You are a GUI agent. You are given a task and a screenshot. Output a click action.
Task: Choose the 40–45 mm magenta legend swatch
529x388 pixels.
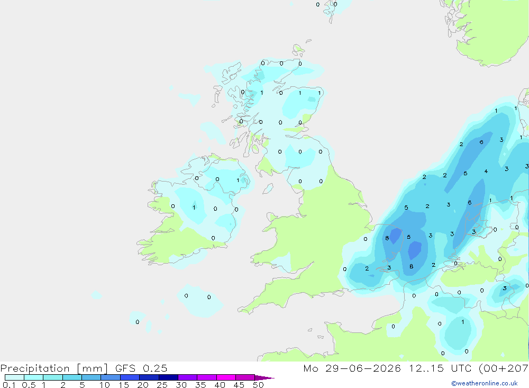pyautogui.click(x=226, y=377)
